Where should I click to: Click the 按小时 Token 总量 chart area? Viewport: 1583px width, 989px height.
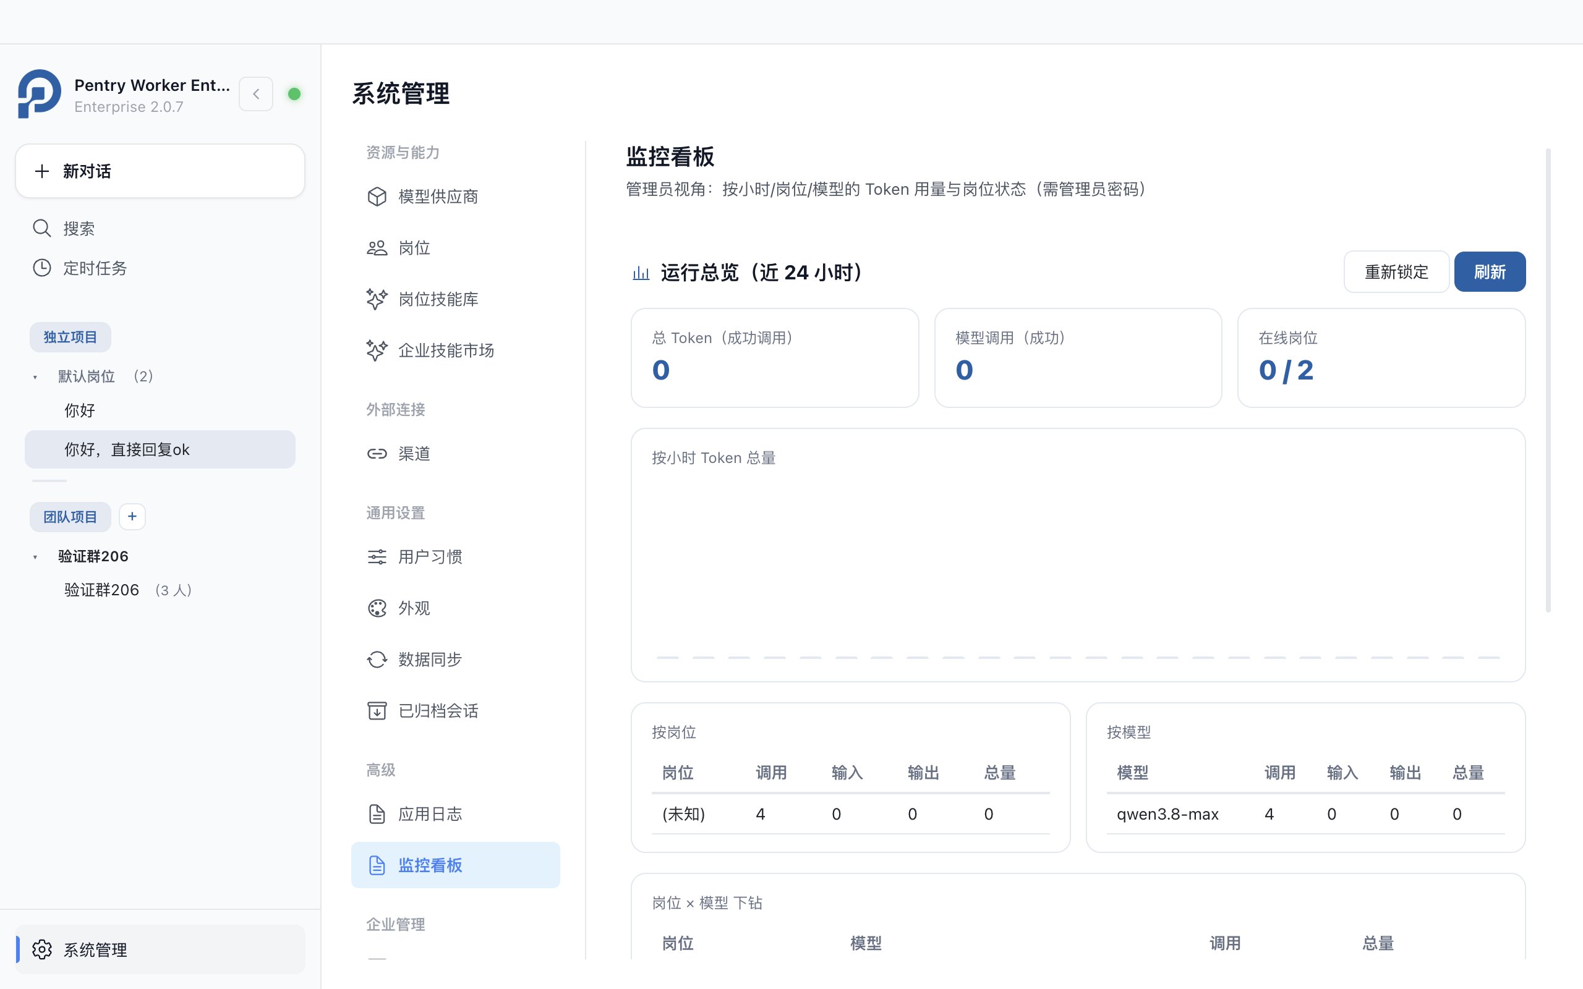tap(1078, 555)
